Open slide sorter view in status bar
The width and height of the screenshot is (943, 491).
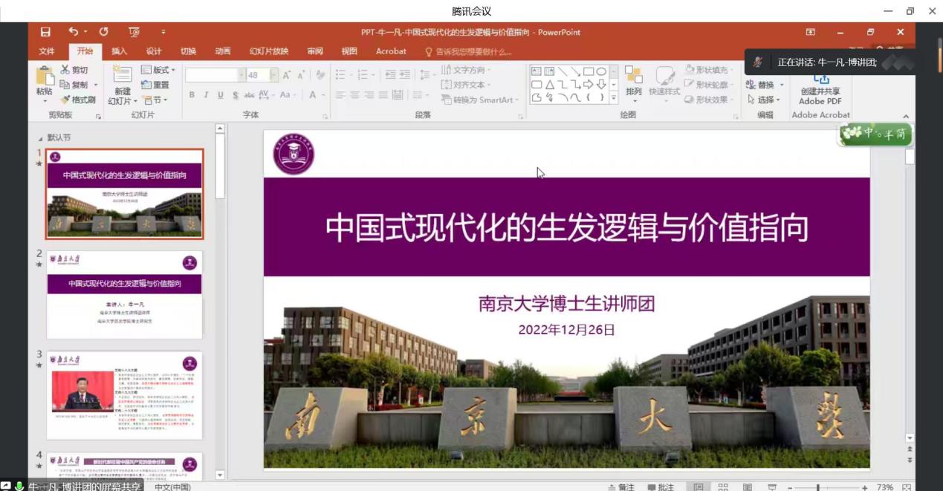click(722, 487)
